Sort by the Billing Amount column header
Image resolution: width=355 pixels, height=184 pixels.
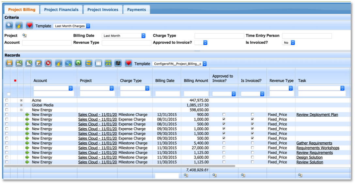point(196,81)
